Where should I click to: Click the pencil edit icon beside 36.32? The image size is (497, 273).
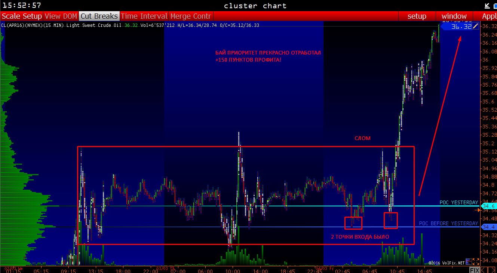[x=475, y=26]
